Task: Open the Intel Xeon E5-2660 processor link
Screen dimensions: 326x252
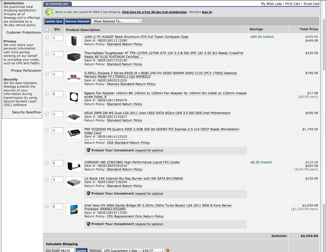Action: (x=158, y=207)
